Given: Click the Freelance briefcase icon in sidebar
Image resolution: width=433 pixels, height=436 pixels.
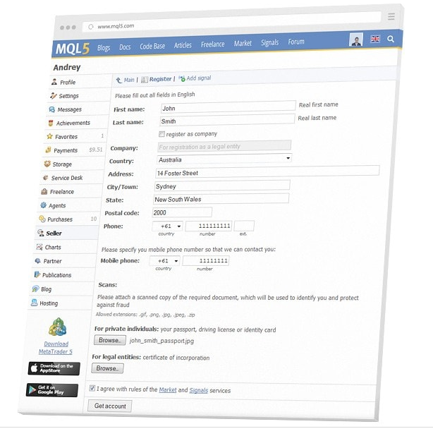Looking at the screenshot, I should [44, 191].
